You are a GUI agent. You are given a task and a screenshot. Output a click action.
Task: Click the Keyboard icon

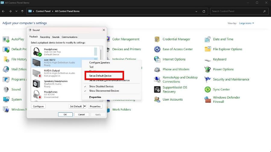207,60
